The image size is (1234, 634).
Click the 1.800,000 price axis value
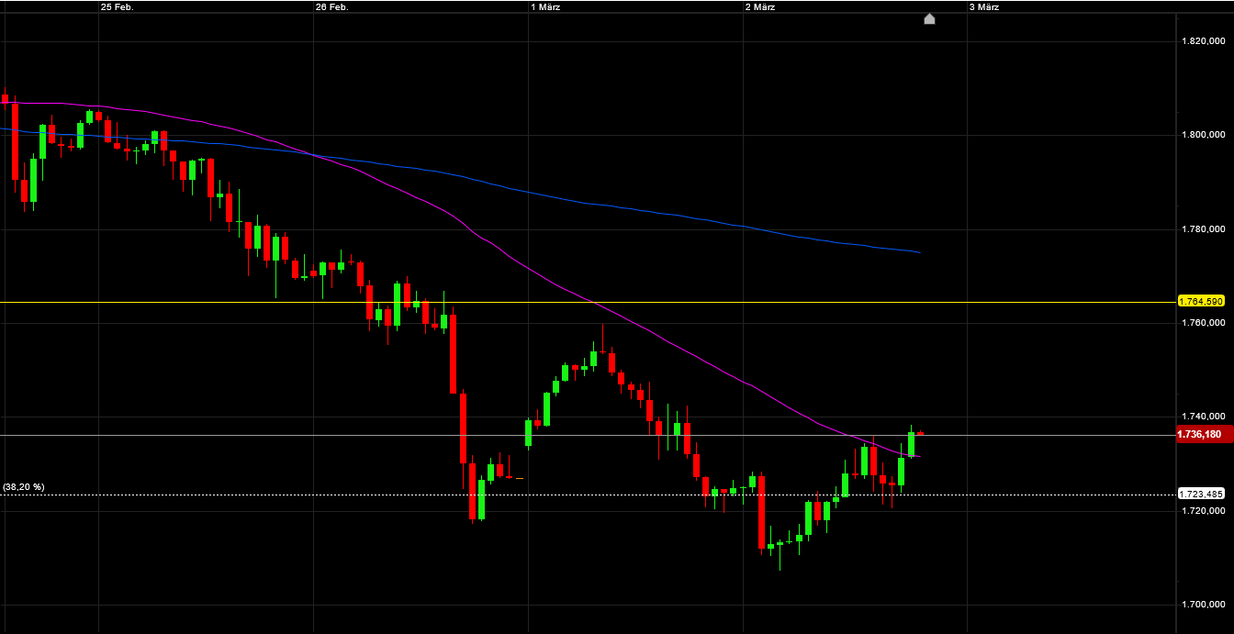click(1204, 135)
